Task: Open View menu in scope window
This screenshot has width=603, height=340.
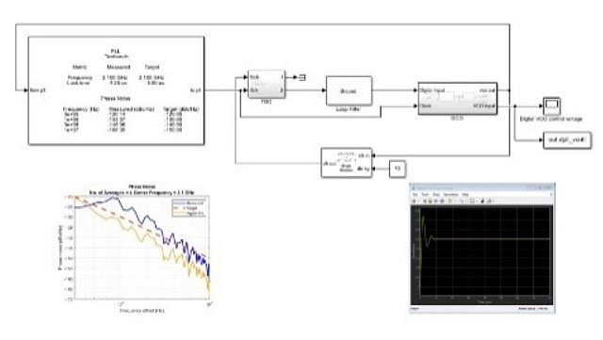Action: (436, 195)
